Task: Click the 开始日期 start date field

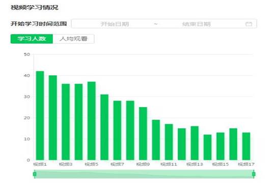Action: [x=115, y=24]
